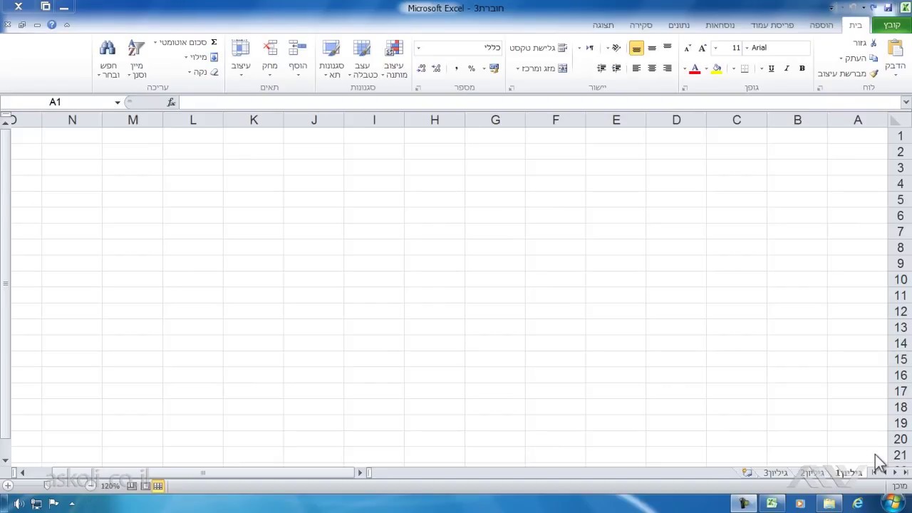Click the text direction paragraph icon
This screenshot has width=912, height=513.
(x=589, y=48)
